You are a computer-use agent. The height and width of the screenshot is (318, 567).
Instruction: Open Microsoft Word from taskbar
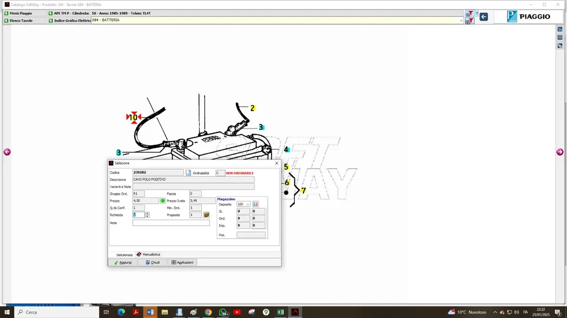coord(150,312)
